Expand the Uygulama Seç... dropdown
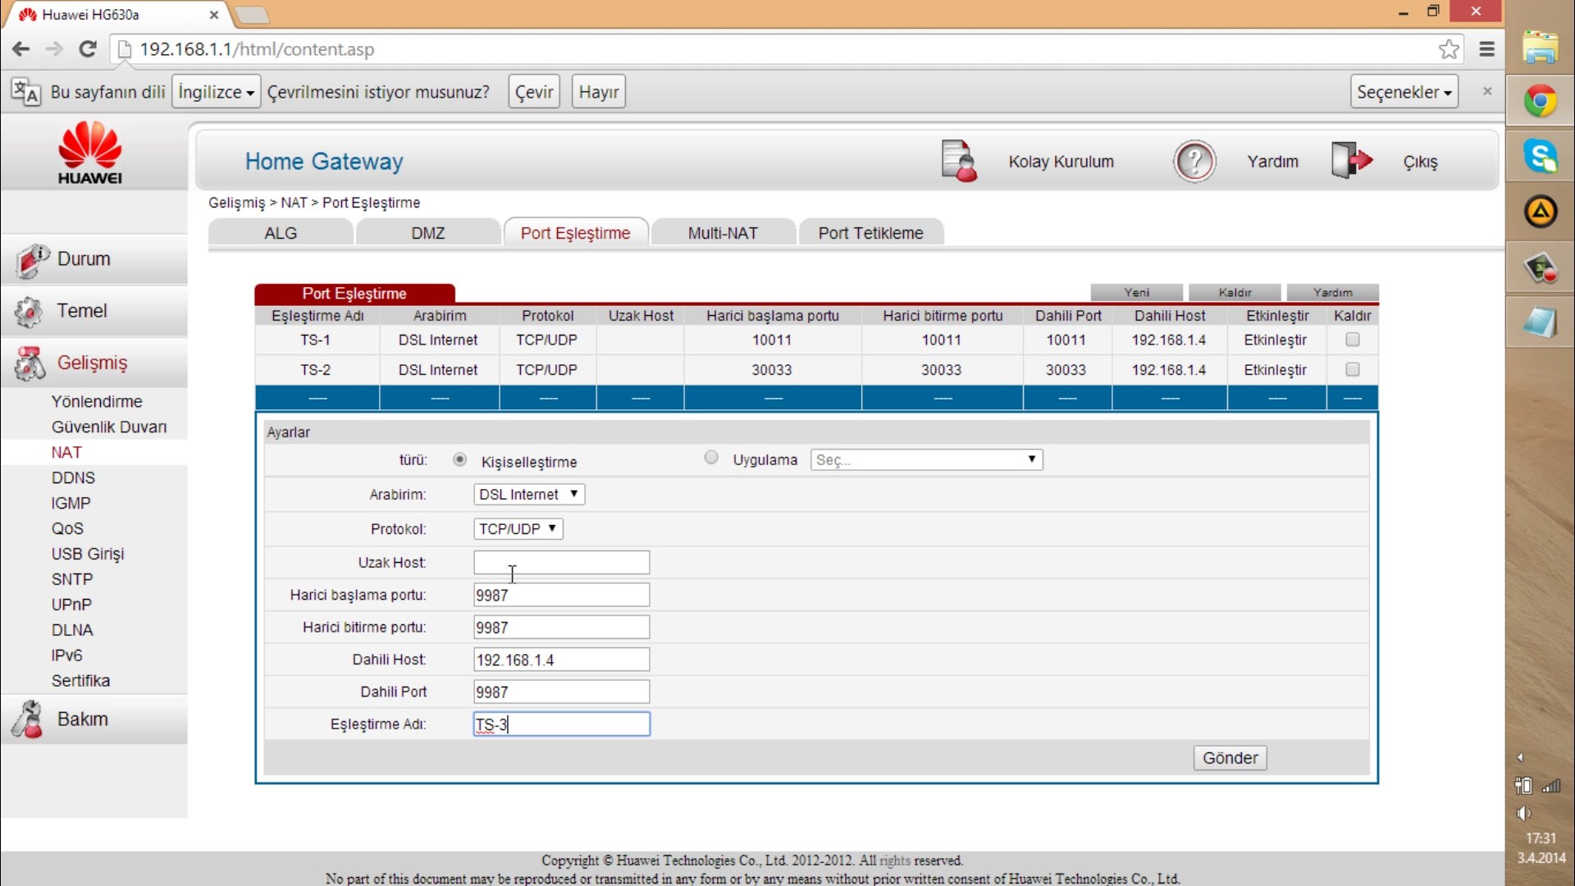This screenshot has width=1575, height=886. [x=926, y=460]
